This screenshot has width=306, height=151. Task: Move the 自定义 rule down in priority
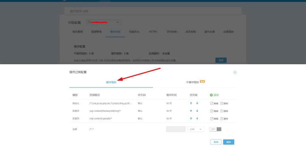coord(197,103)
